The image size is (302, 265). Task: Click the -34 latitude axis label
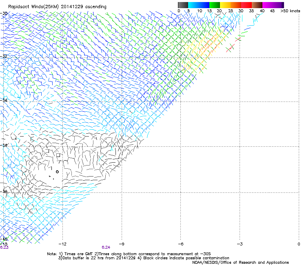click(x=4, y=100)
